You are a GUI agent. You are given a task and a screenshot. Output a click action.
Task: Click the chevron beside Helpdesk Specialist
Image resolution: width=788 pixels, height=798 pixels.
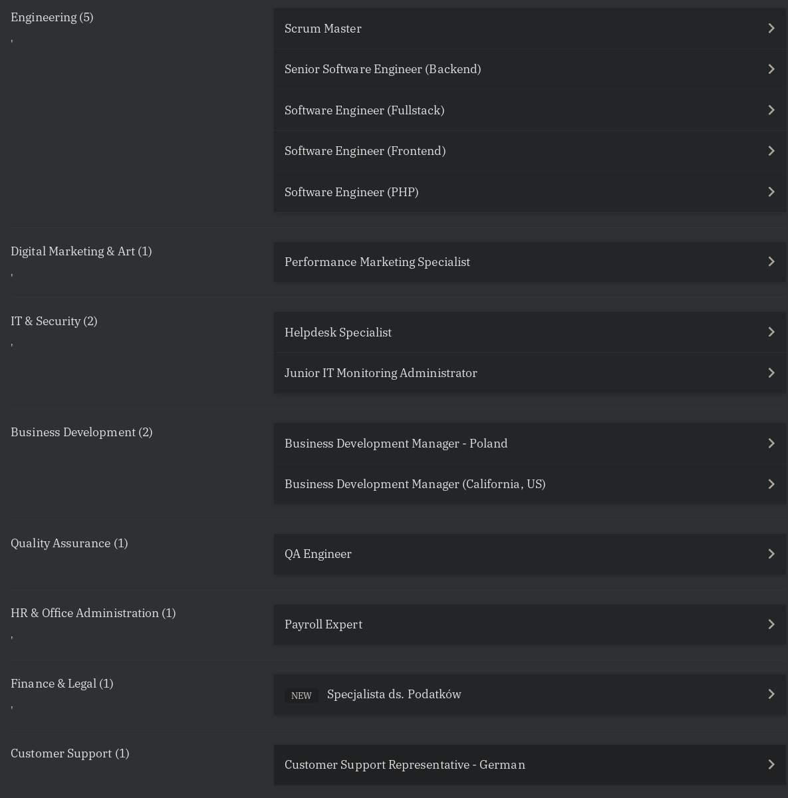[x=771, y=332]
